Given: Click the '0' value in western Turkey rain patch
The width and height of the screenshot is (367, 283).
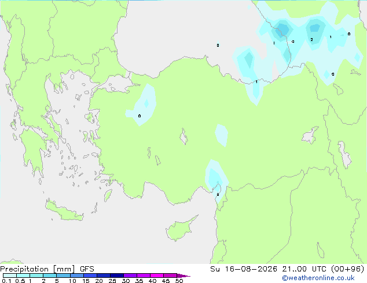Looking at the screenshot, I should point(140,116).
